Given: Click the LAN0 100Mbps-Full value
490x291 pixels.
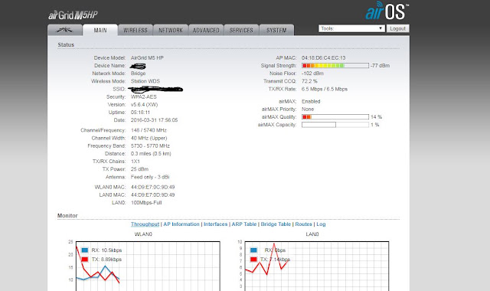Looking at the screenshot, I should click(x=146, y=203).
